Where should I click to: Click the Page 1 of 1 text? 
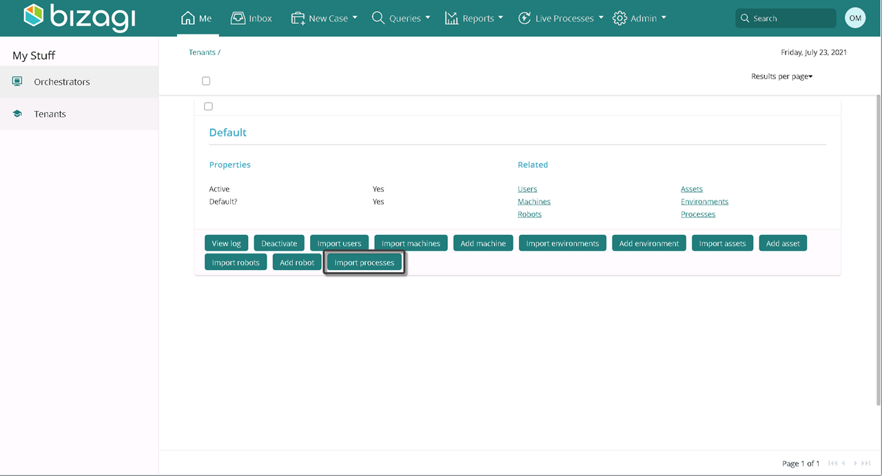tap(801, 464)
